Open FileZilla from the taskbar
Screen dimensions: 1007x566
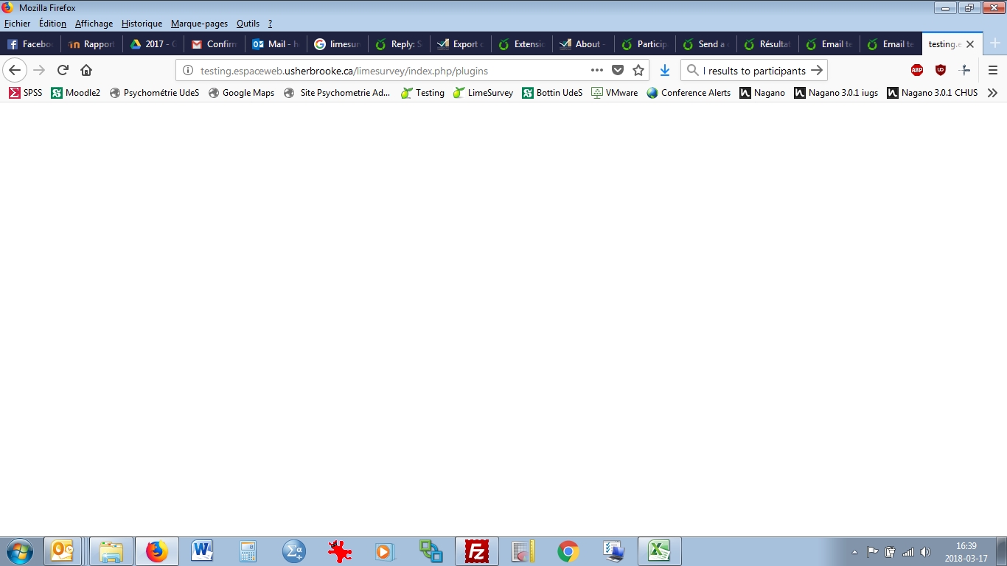tap(477, 551)
